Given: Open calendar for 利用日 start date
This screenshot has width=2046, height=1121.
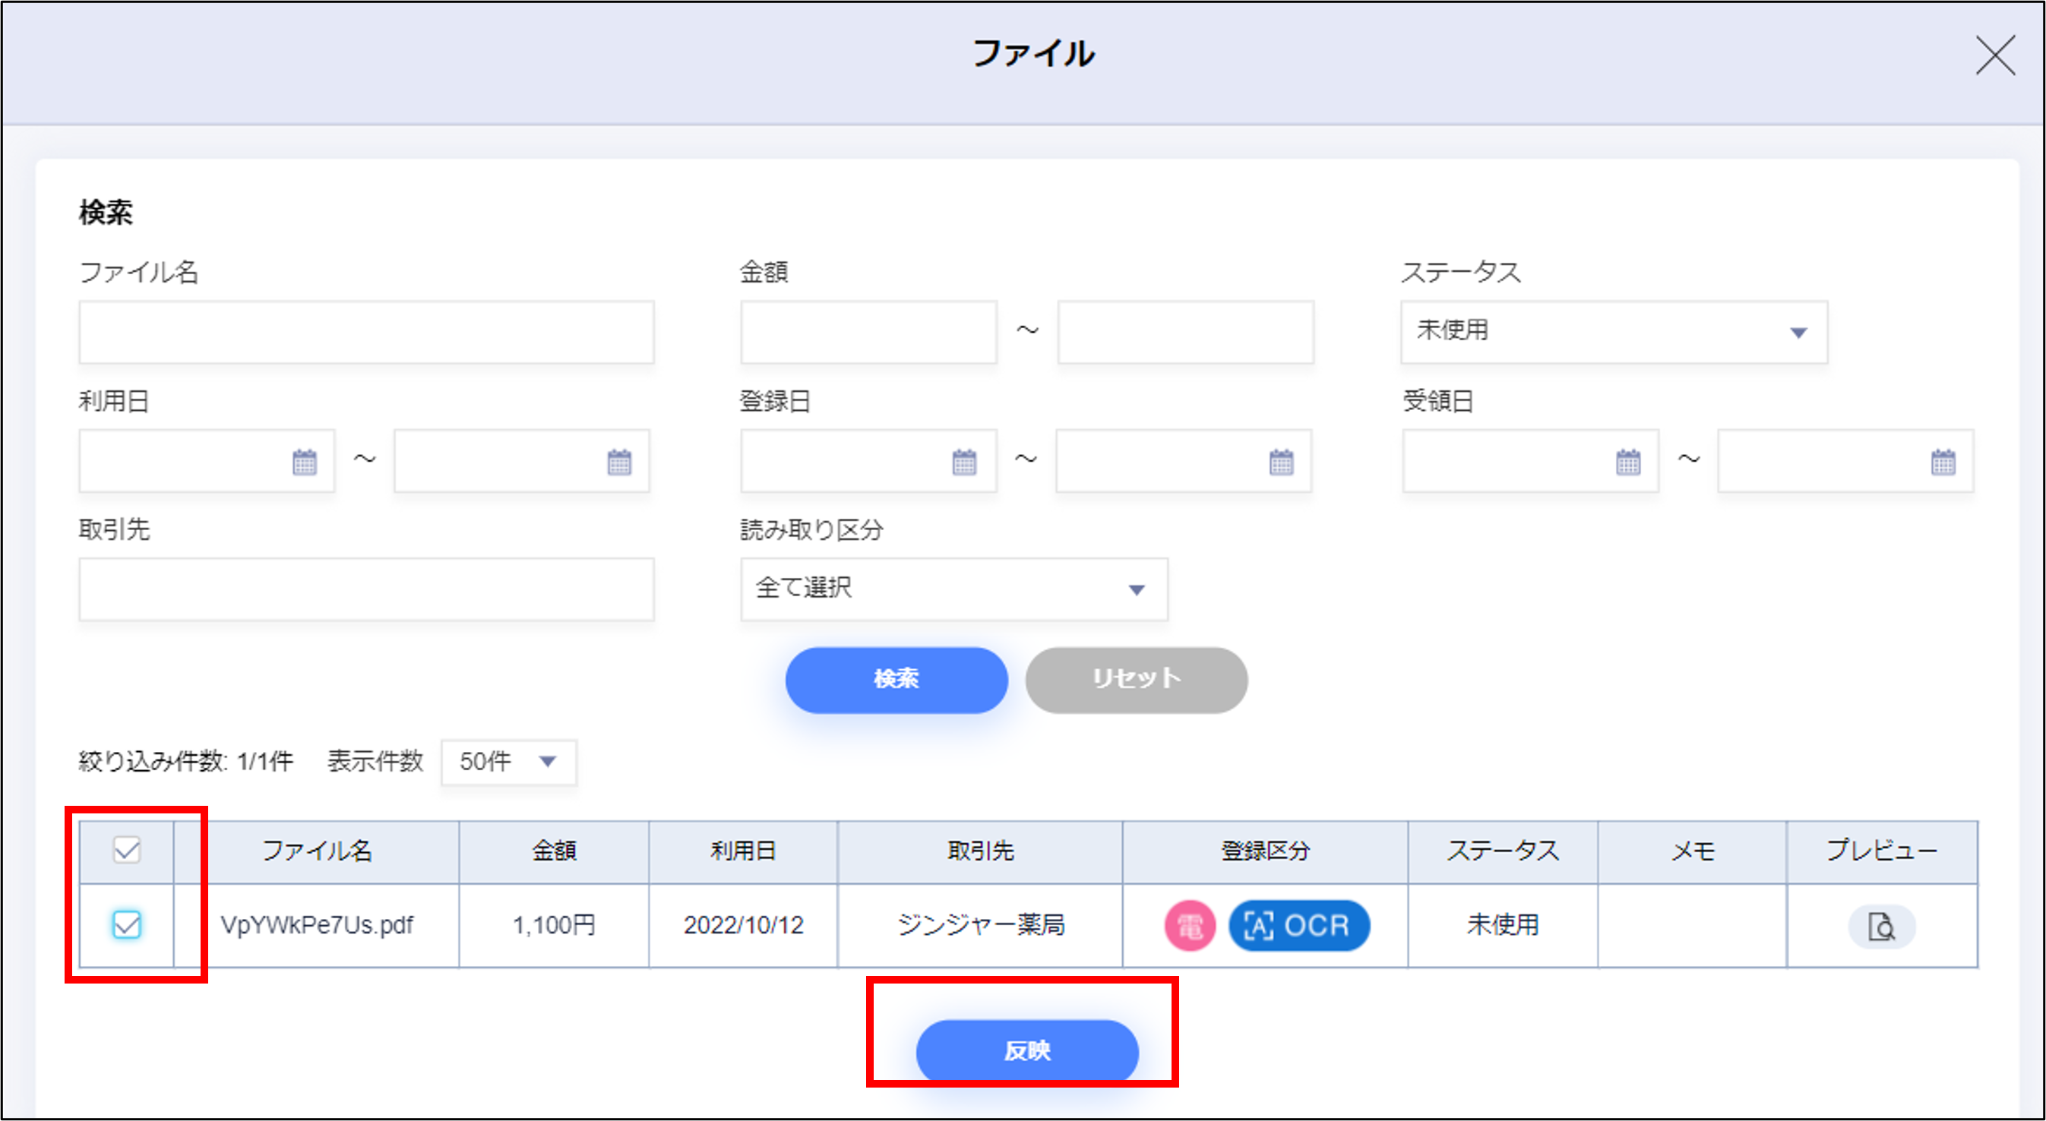Looking at the screenshot, I should tap(304, 461).
